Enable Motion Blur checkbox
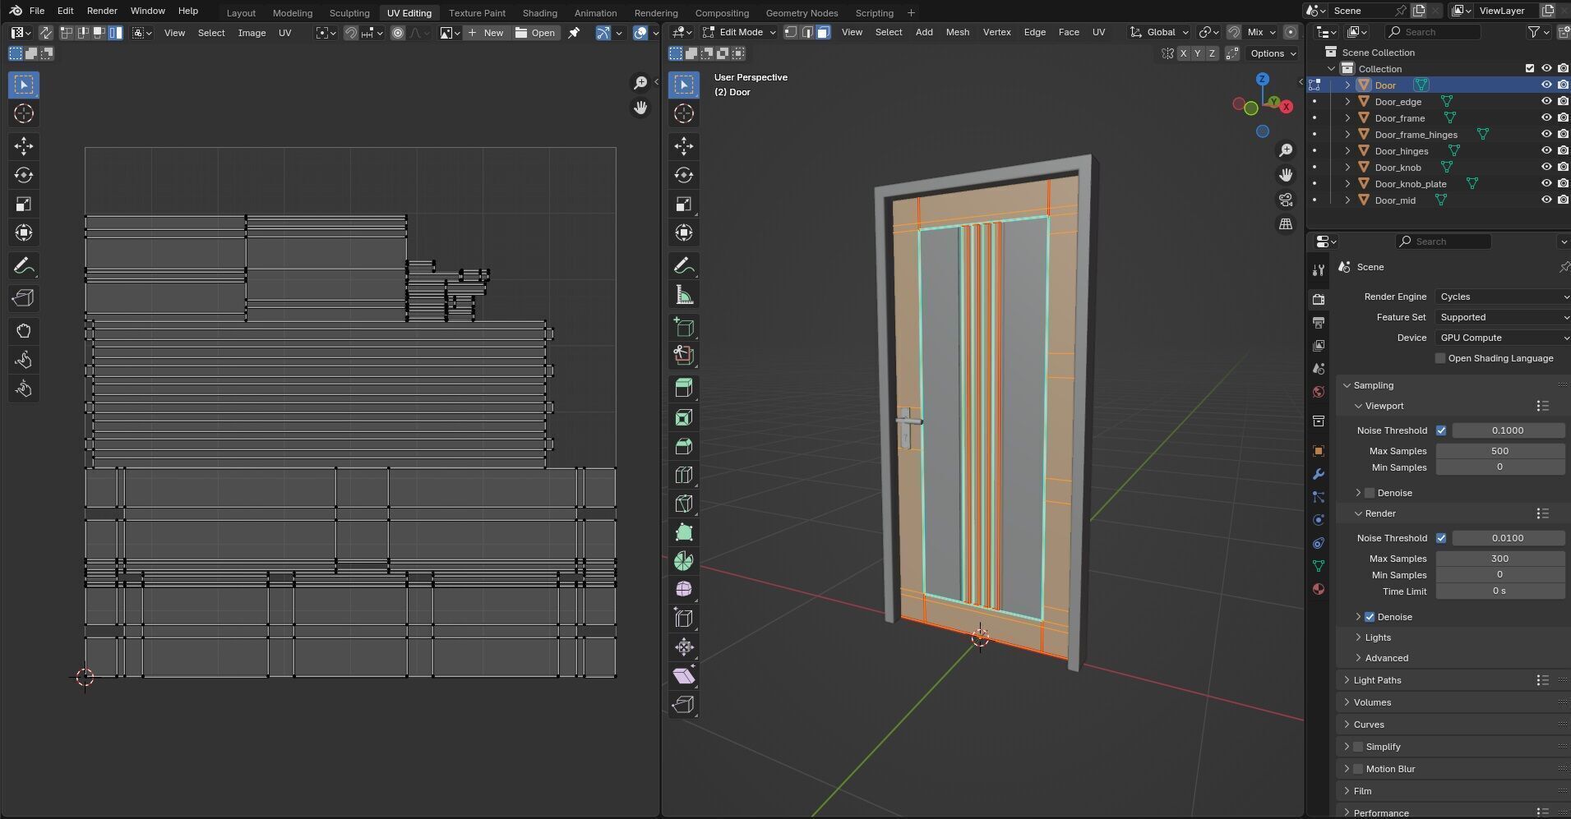This screenshot has height=819, width=1571. point(1358,769)
